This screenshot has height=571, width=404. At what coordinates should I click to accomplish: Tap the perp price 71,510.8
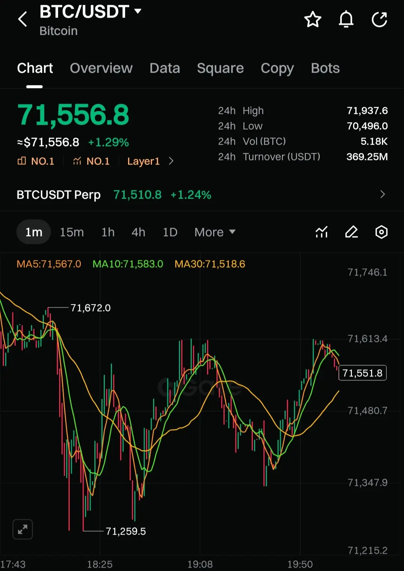click(137, 195)
